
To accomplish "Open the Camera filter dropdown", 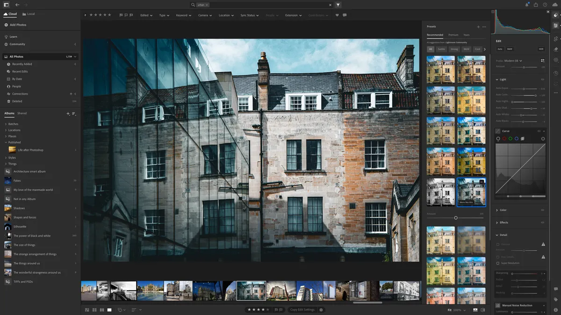I will 206,15.
